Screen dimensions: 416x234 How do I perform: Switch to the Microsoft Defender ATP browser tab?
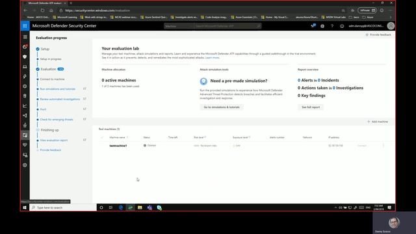(45, 3)
